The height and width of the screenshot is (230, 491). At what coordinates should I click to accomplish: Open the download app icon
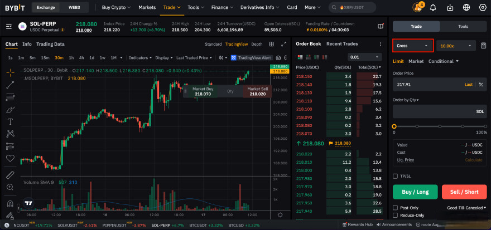click(x=450, y=7)
